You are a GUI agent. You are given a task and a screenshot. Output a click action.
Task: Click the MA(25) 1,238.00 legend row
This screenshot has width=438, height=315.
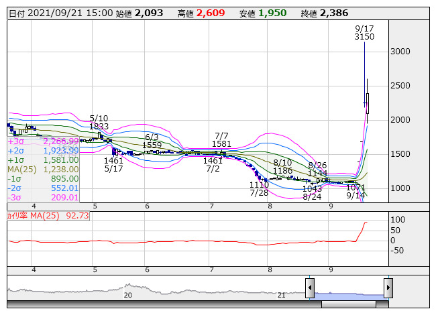pyautogui.click(x=43, y=170)
